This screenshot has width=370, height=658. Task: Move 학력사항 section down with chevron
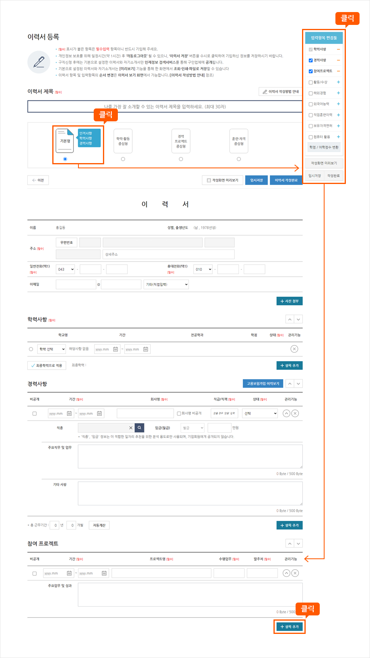(x=298, y=319)
